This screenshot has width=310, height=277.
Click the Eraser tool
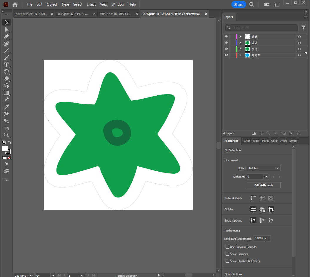tap(6, 79)
